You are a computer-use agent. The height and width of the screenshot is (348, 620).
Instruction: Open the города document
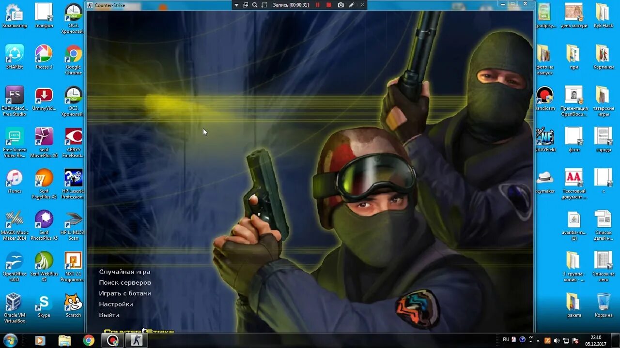[604, 140]
